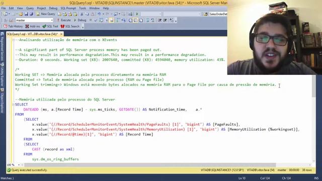The image size is (322, 181).
Task: Click the Copy icon
Action: coord(87,14)
